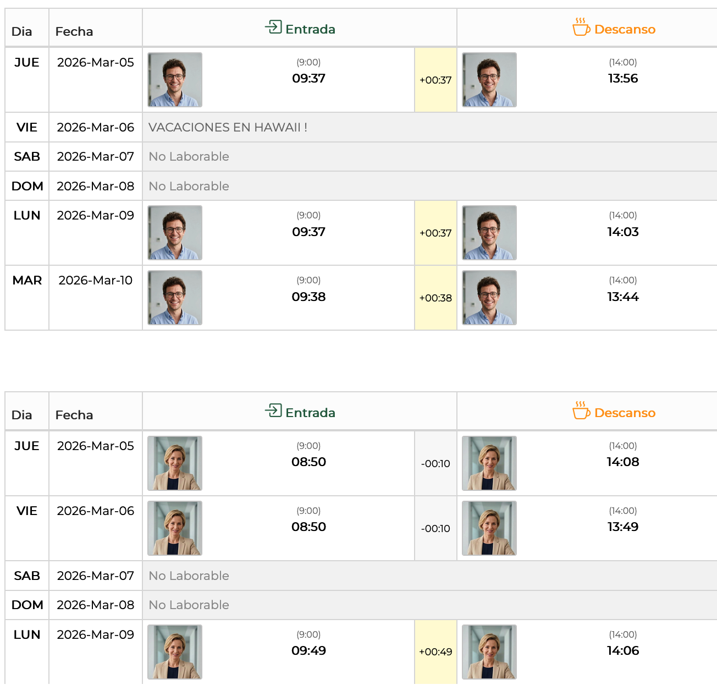Click the Descanso coffee cup icon in the second table
Screen dimensions: 717x690
pos(581,410)
